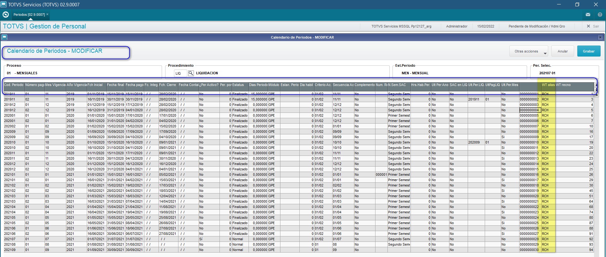Close the Calendario de Periodos dialog
The image size is (606, 257).
point(600,37)
